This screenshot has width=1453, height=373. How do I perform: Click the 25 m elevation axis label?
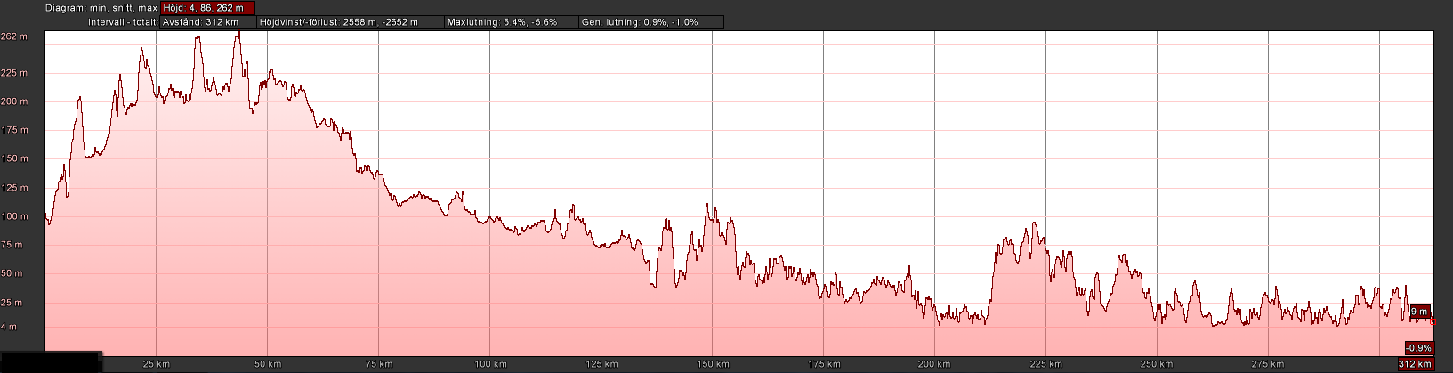point(12,303)
